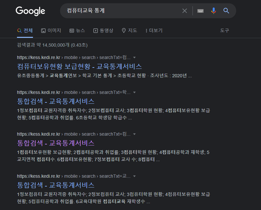Click the snippet starting 1컴퓨터보유현황 보급현황

[113, 156]
